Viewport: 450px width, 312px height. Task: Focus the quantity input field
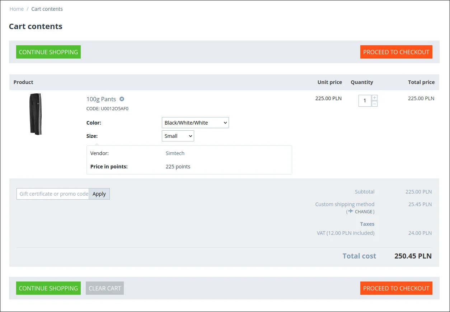pos(365,101)
